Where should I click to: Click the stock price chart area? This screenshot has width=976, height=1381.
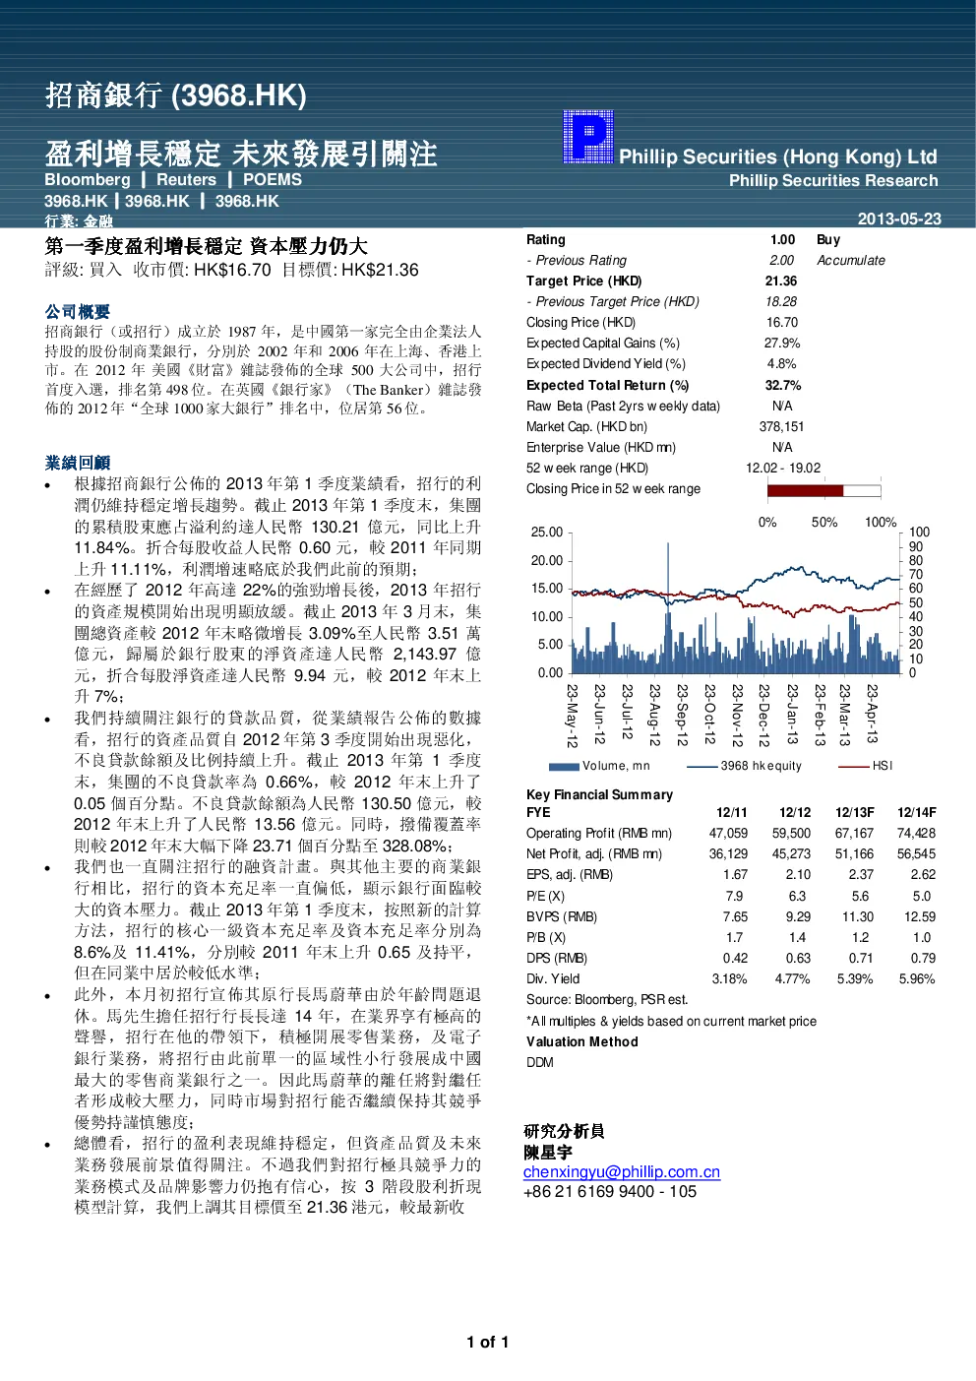[x=734, y=602]
